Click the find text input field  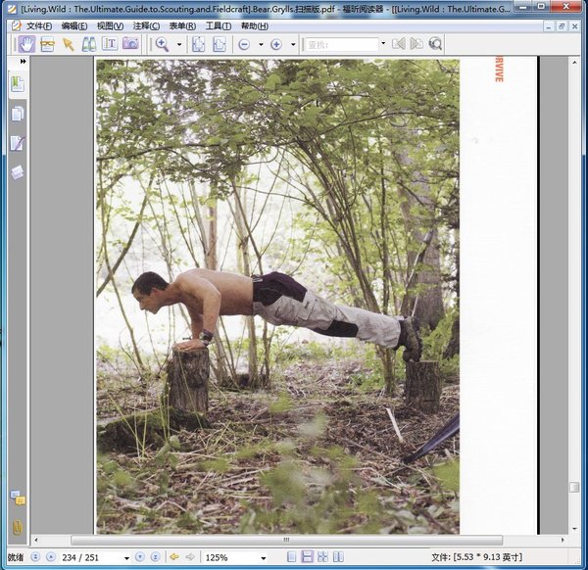click(342, 45)
